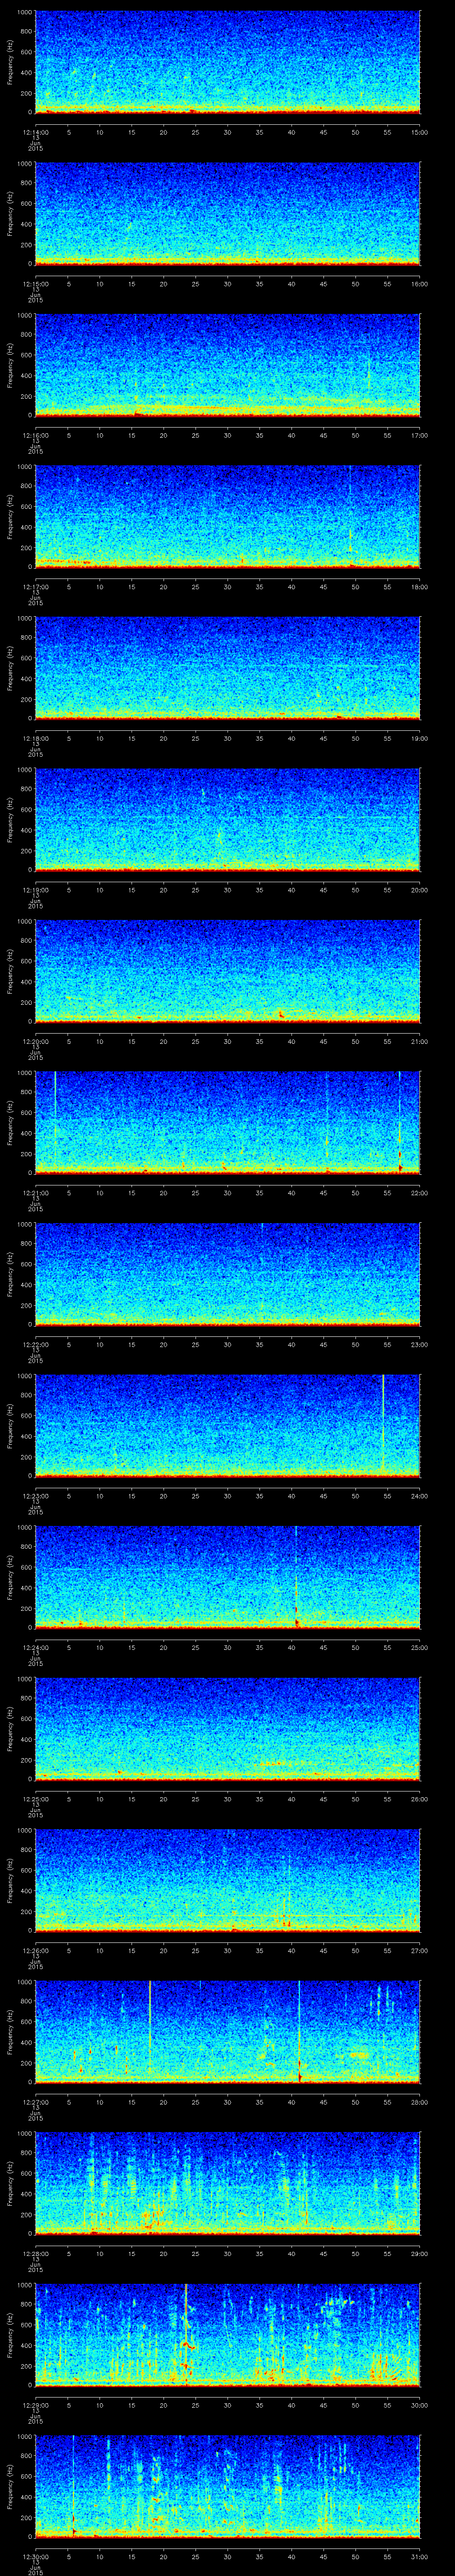Click the 16:00 end time label
Screen dimensions: 455x2576
(x=419, y=284)
